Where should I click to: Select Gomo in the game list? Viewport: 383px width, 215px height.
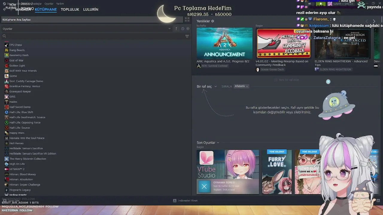[x=13, y=76]
